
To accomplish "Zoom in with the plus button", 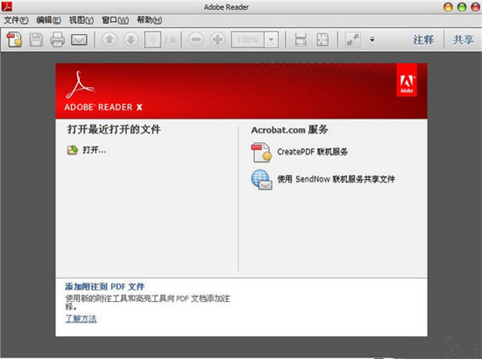I will pos(217,39).
